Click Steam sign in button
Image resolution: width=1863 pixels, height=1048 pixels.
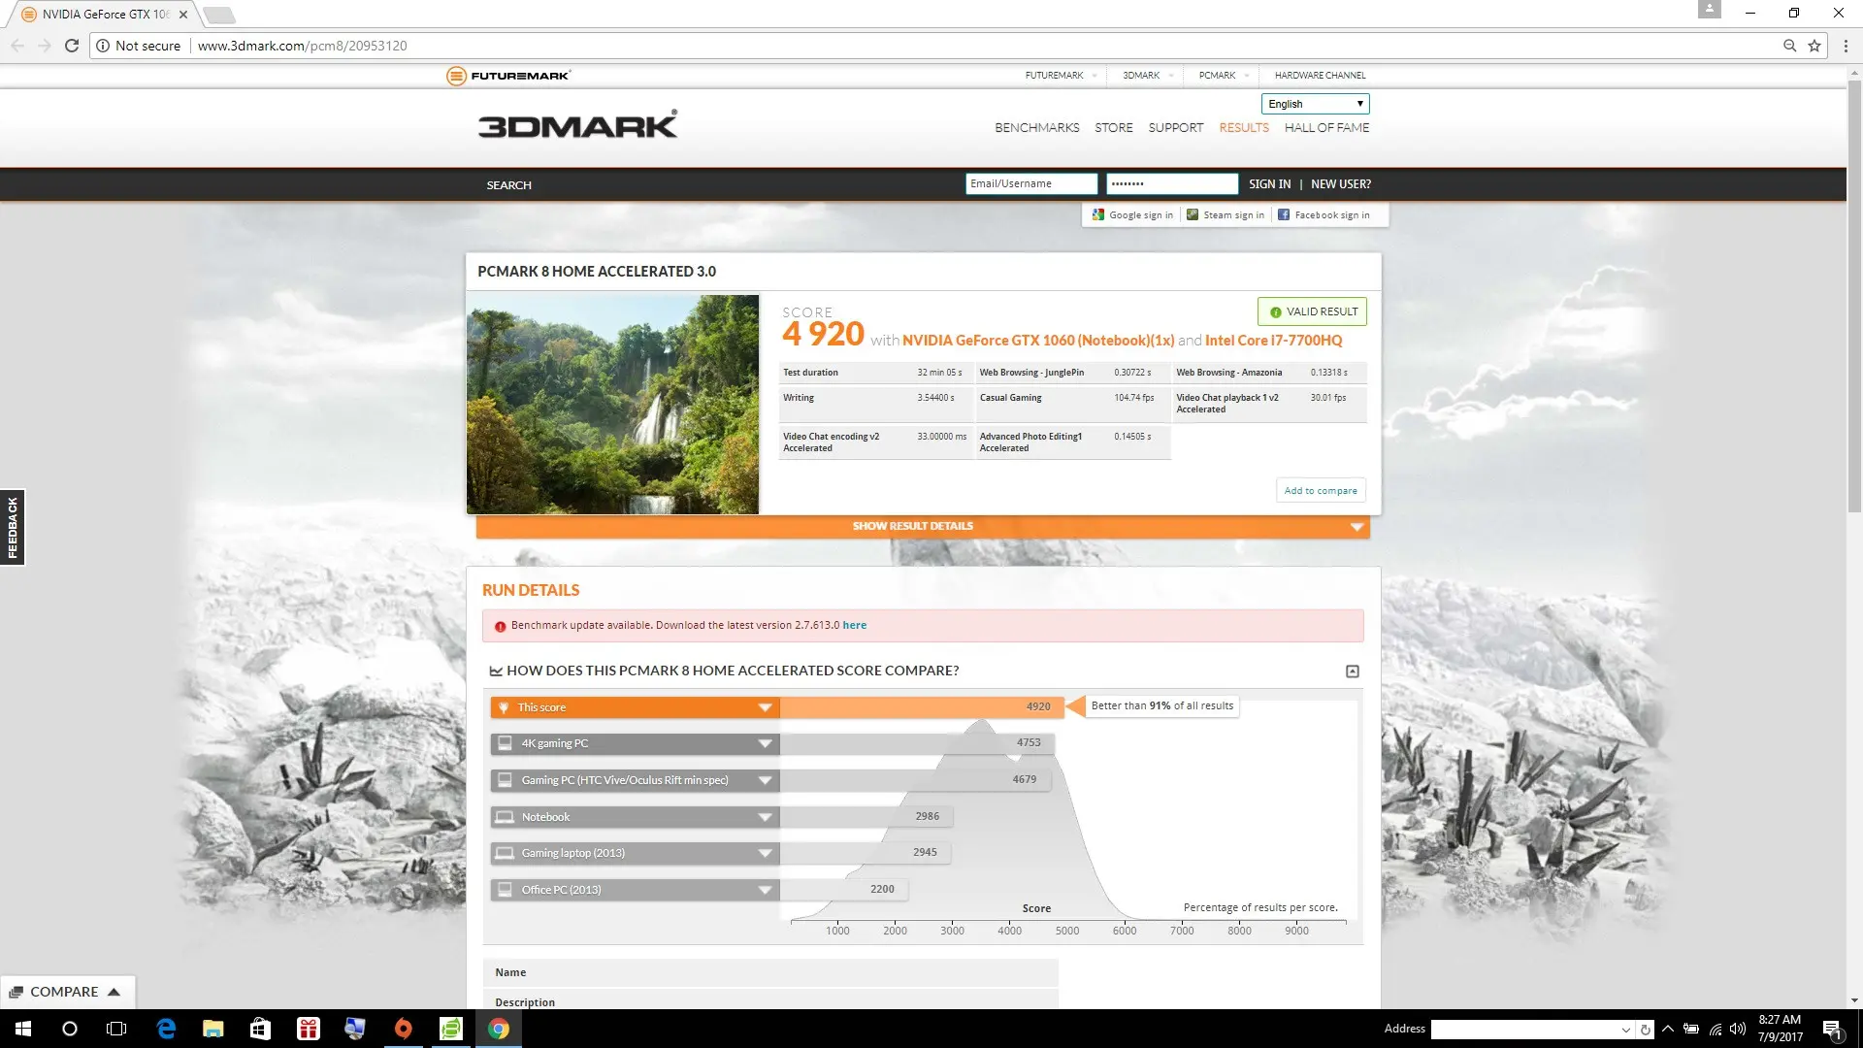[1226, 215]
